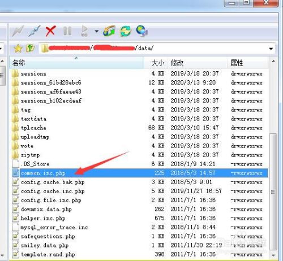The width and height of the screenshot is (283, 261).
Task: Click the favorites star icon
Action: click(x=18, y=49)
